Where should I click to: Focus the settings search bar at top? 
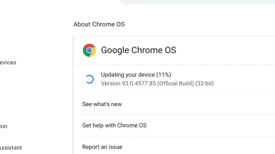(x=198, y=2)
